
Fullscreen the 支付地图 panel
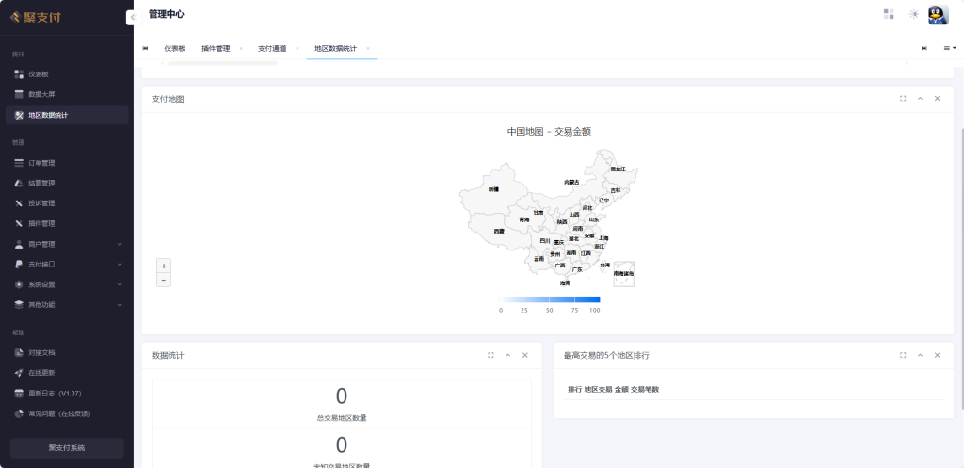click(903, 98)
